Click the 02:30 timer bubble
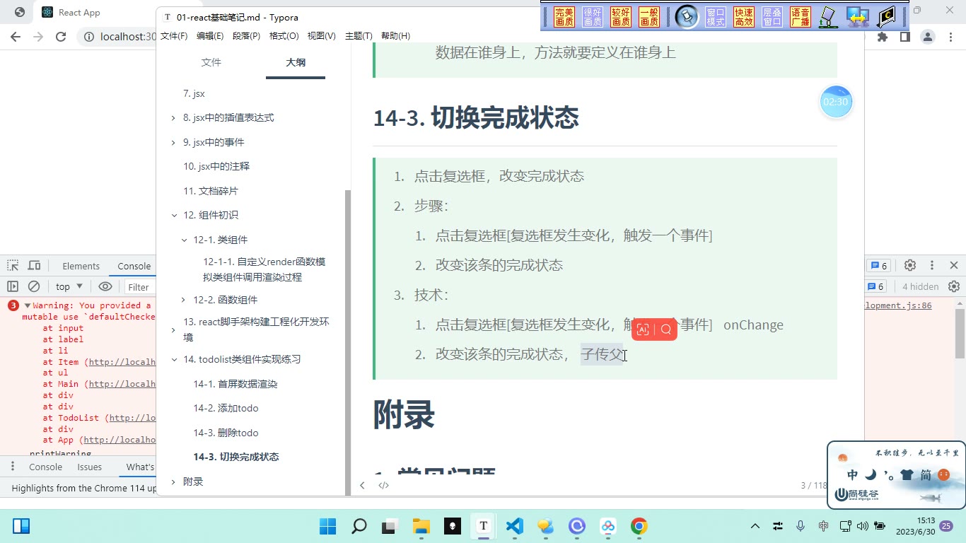This screenshot has width=966, height=543. coord(835,102)
